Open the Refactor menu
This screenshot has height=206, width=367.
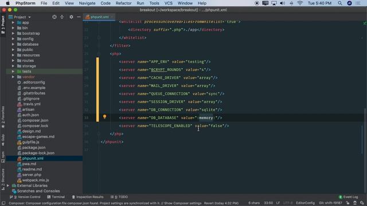click(x=124, y=3)
